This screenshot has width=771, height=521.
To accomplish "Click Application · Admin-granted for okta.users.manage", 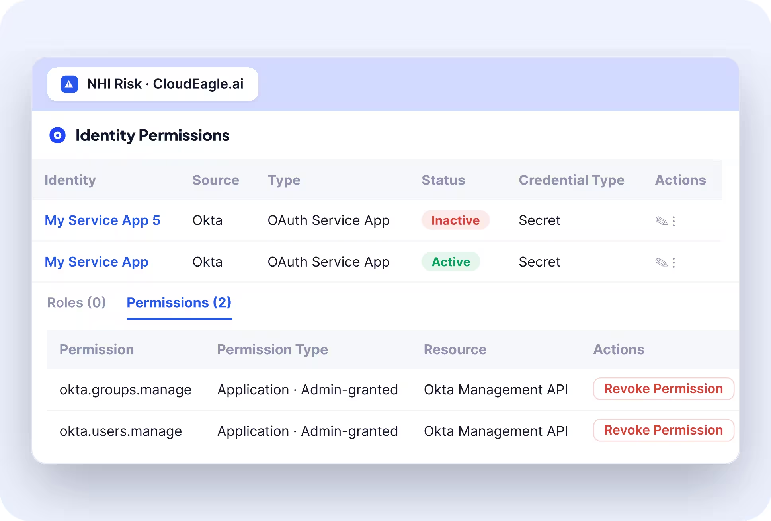I will click(308, 431).
